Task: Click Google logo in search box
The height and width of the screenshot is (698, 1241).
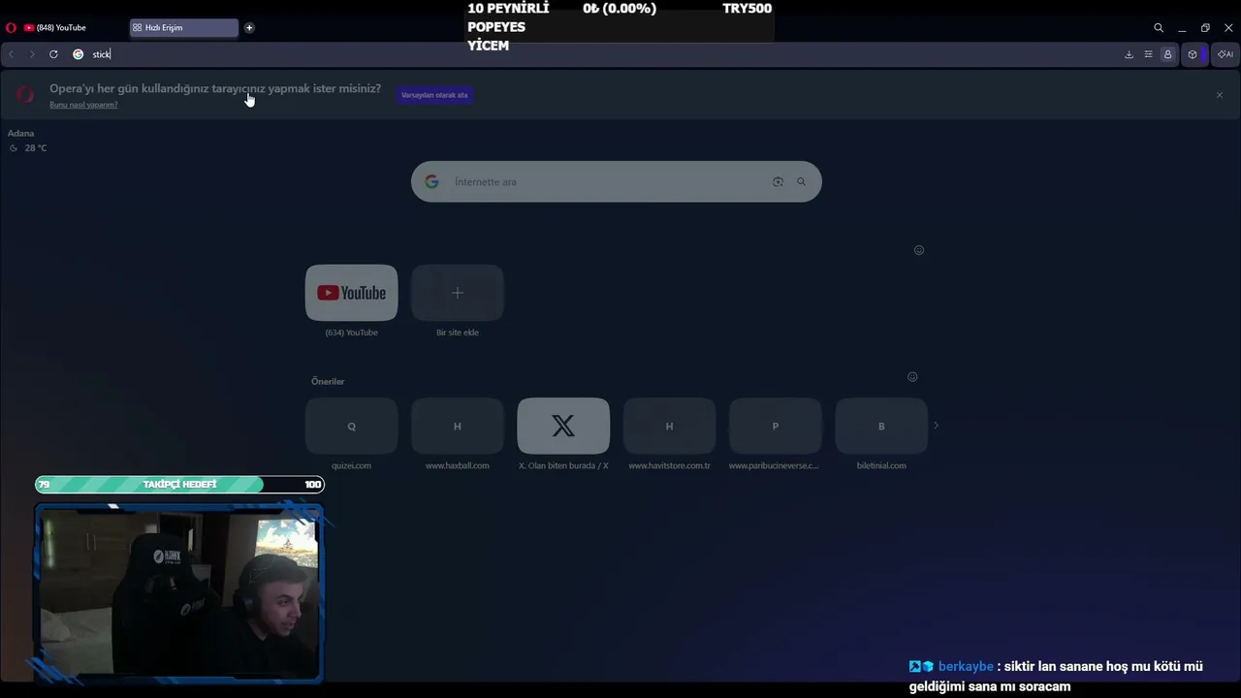Action: click(x=431, y=182)
